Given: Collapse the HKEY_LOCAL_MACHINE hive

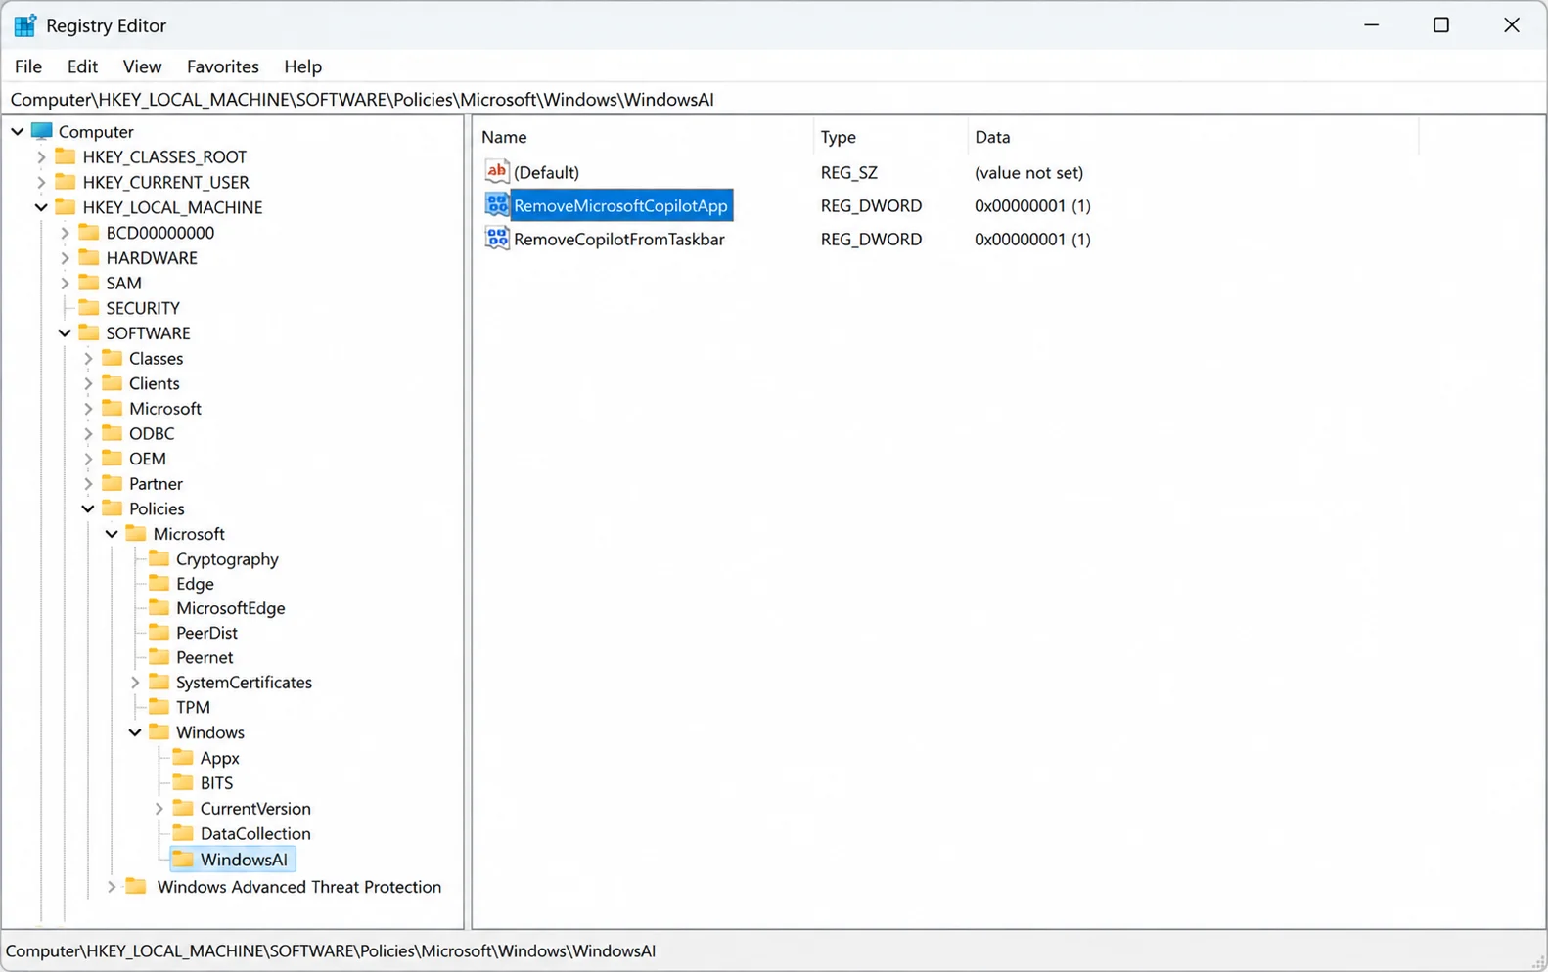Looking at the screenshot, I should (x=41, y=207).
